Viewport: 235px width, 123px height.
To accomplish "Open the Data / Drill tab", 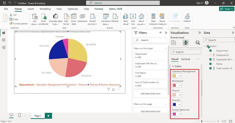I will (x=116, y=9).
